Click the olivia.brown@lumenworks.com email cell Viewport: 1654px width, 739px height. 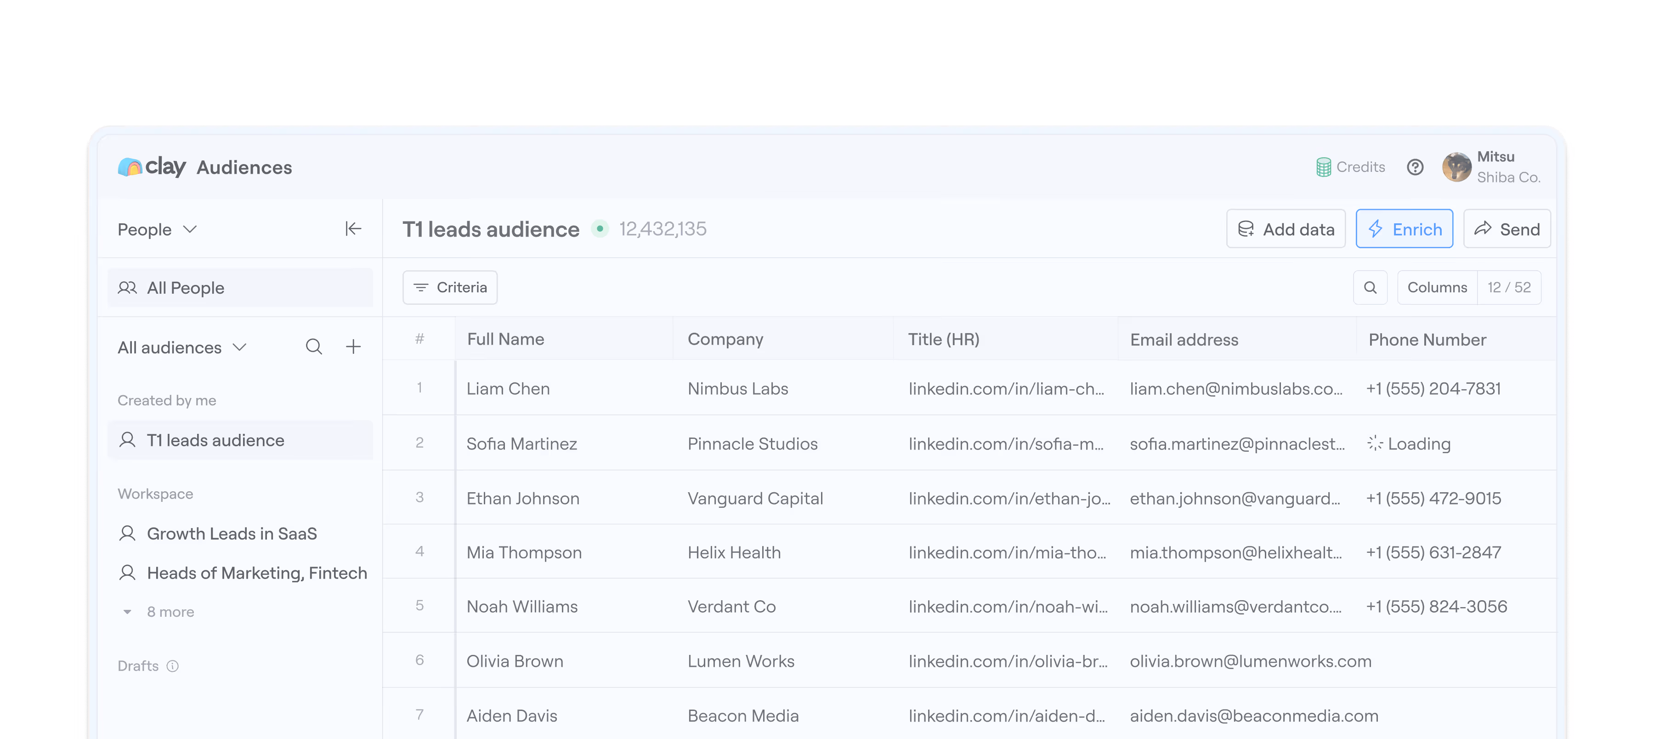(x=1250, y=661)
